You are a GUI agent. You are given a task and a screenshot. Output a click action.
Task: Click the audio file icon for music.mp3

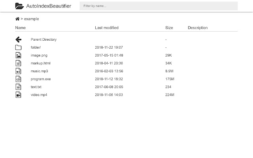[18, 71]
